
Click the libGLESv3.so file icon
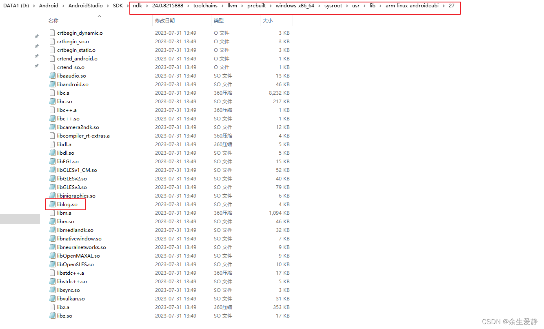point(52,187)
